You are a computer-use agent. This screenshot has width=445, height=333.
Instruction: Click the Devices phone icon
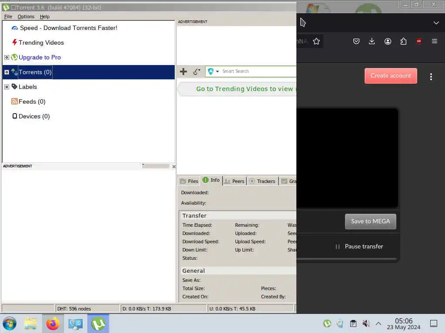point(14,116)
